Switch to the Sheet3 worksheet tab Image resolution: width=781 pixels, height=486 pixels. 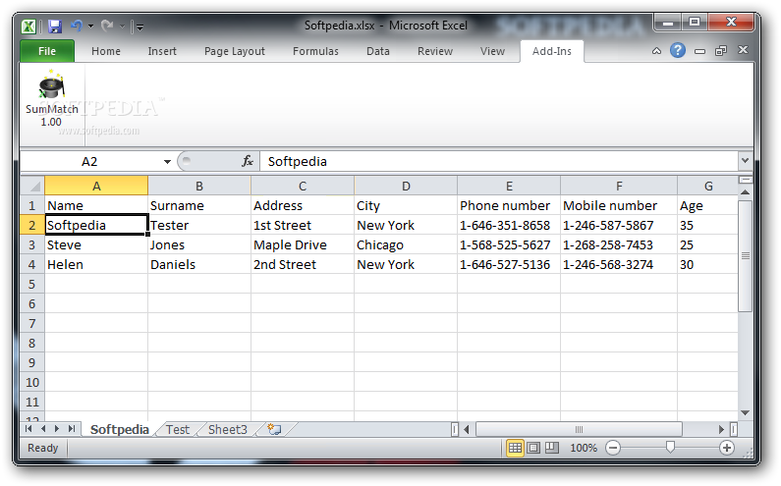pos(227,429)
